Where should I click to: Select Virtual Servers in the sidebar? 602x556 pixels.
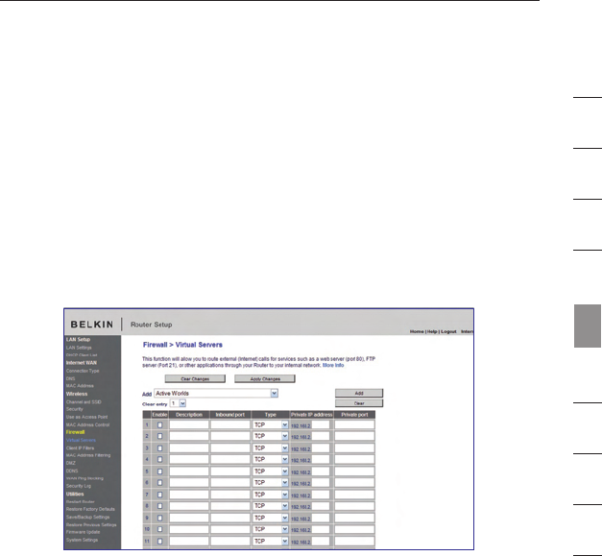(81, 440)
